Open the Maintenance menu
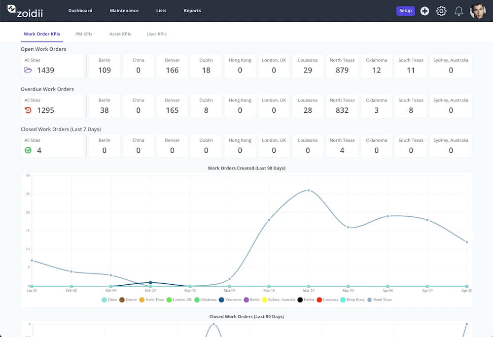Image resolution: width=493 pixels, height=337 pixels. click(x=124, y=11)
